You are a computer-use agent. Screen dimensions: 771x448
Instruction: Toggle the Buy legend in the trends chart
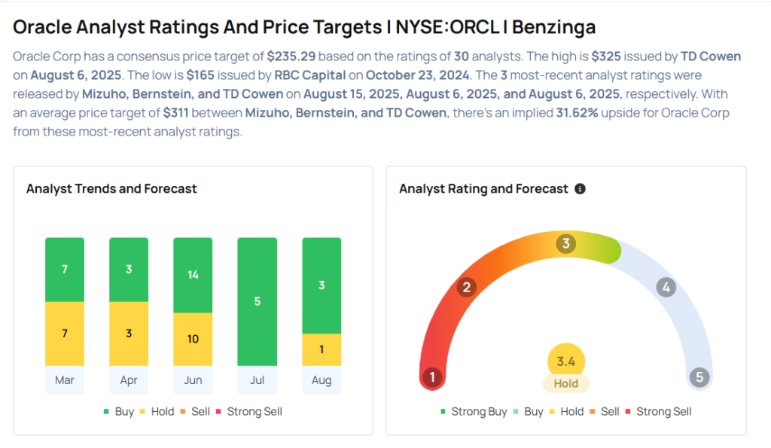click(120, 411)
